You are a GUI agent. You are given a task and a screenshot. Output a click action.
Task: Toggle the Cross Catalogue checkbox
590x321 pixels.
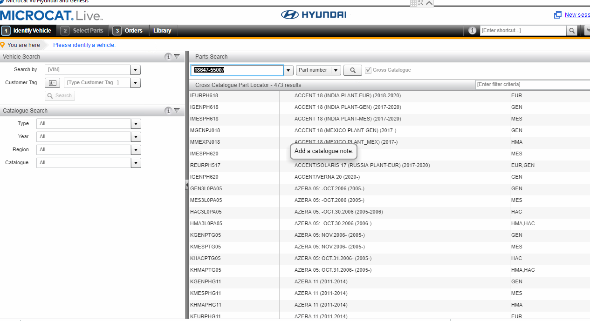(x=368, y=70)
